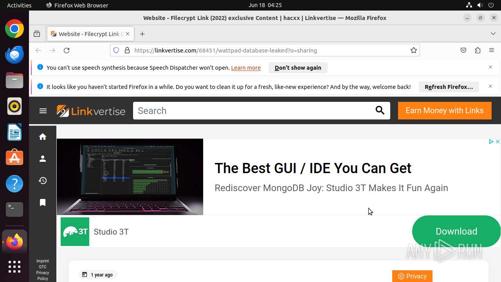The image size is (501, 282).
Task: Close the Studio 3T advertisement
Action: tap(497, 141)
